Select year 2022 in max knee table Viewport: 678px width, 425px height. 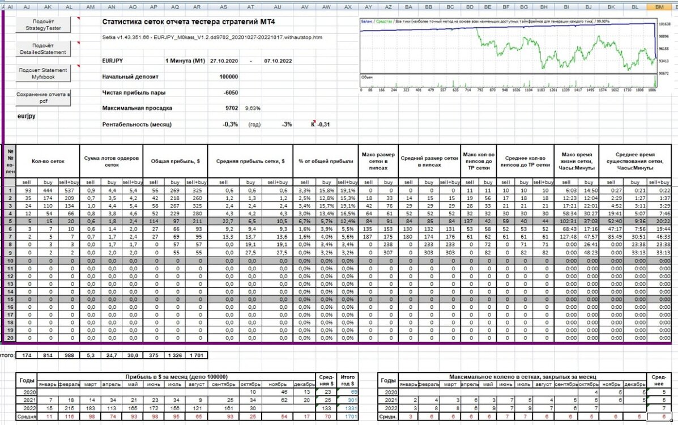tap(388, 408)
